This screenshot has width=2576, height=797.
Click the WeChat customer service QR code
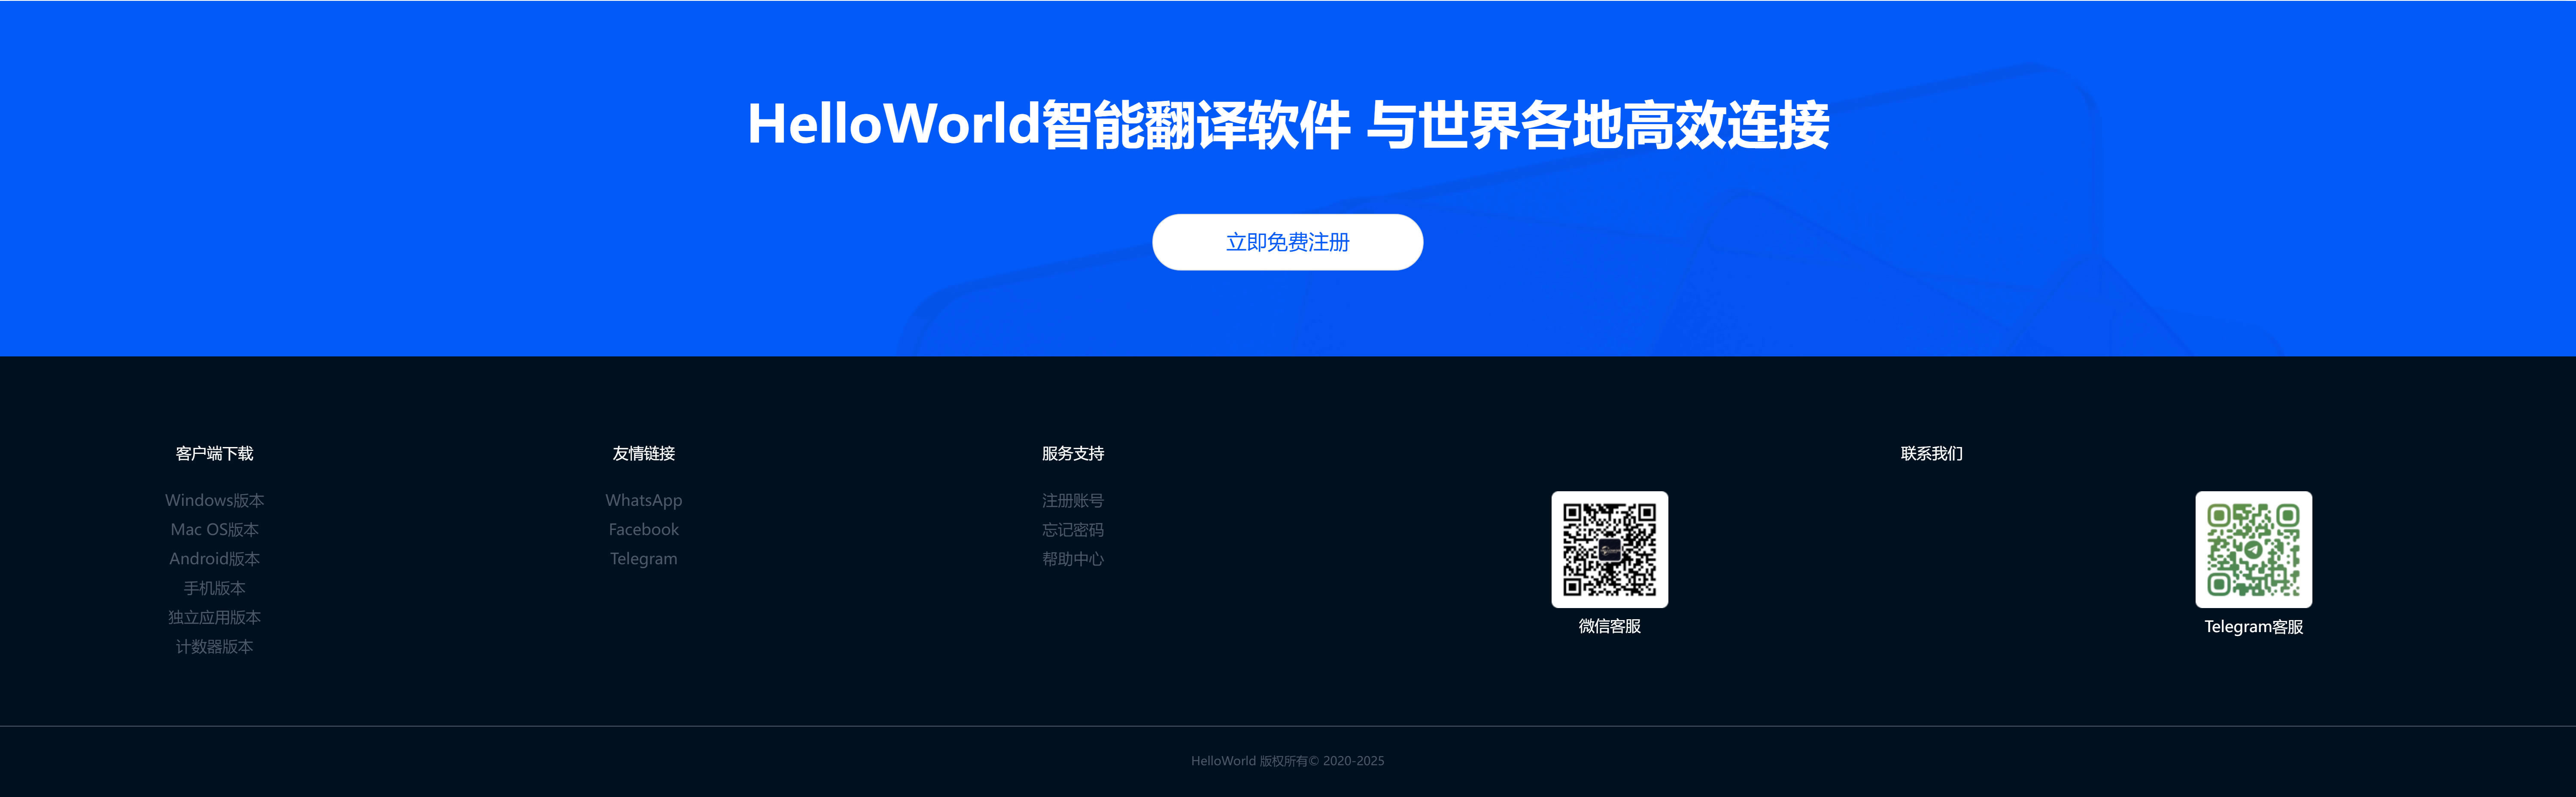click(x=1609, y=549)
